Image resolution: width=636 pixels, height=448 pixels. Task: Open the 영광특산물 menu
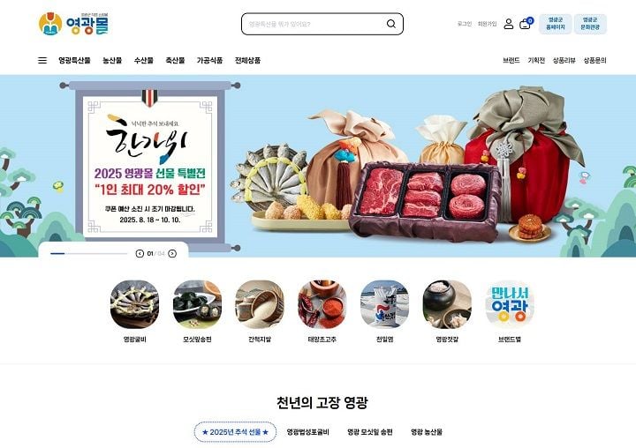(x=74, y=60)
